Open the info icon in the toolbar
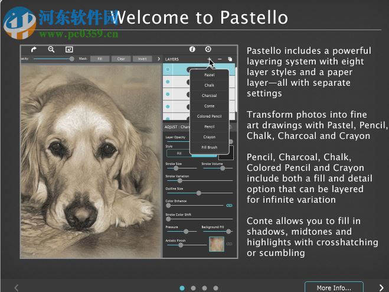Screen dimensions: 389x292 tap(192, 49)
